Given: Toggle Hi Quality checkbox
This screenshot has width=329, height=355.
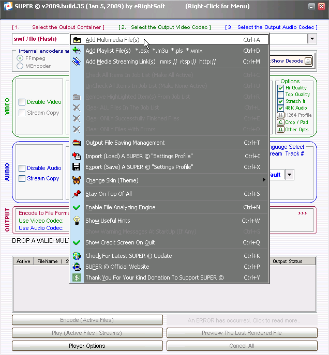Looking at the screenshot, I should click(x=280, y=88).
